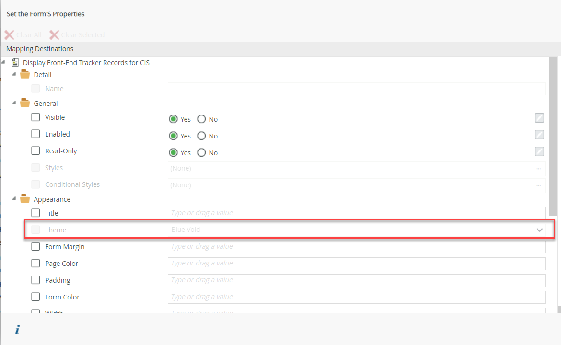Tick the Page Color checkbox
Image resolution: width=561 pixels, height=345 pixels.
[x=35, y=264]
